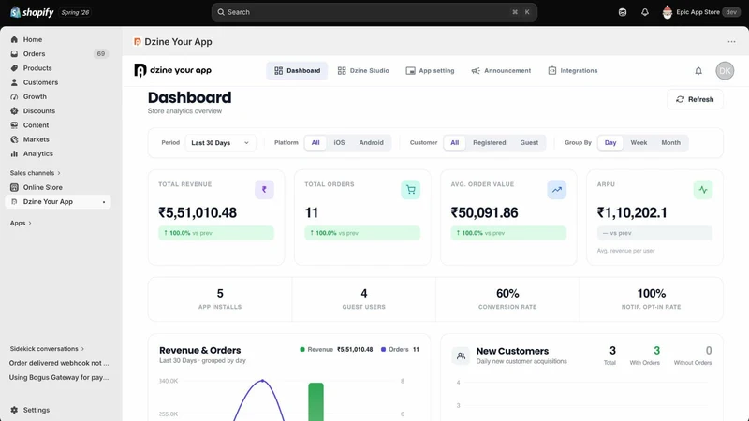
Task: Open the Announcement tab
Action: tap(502, 71)
